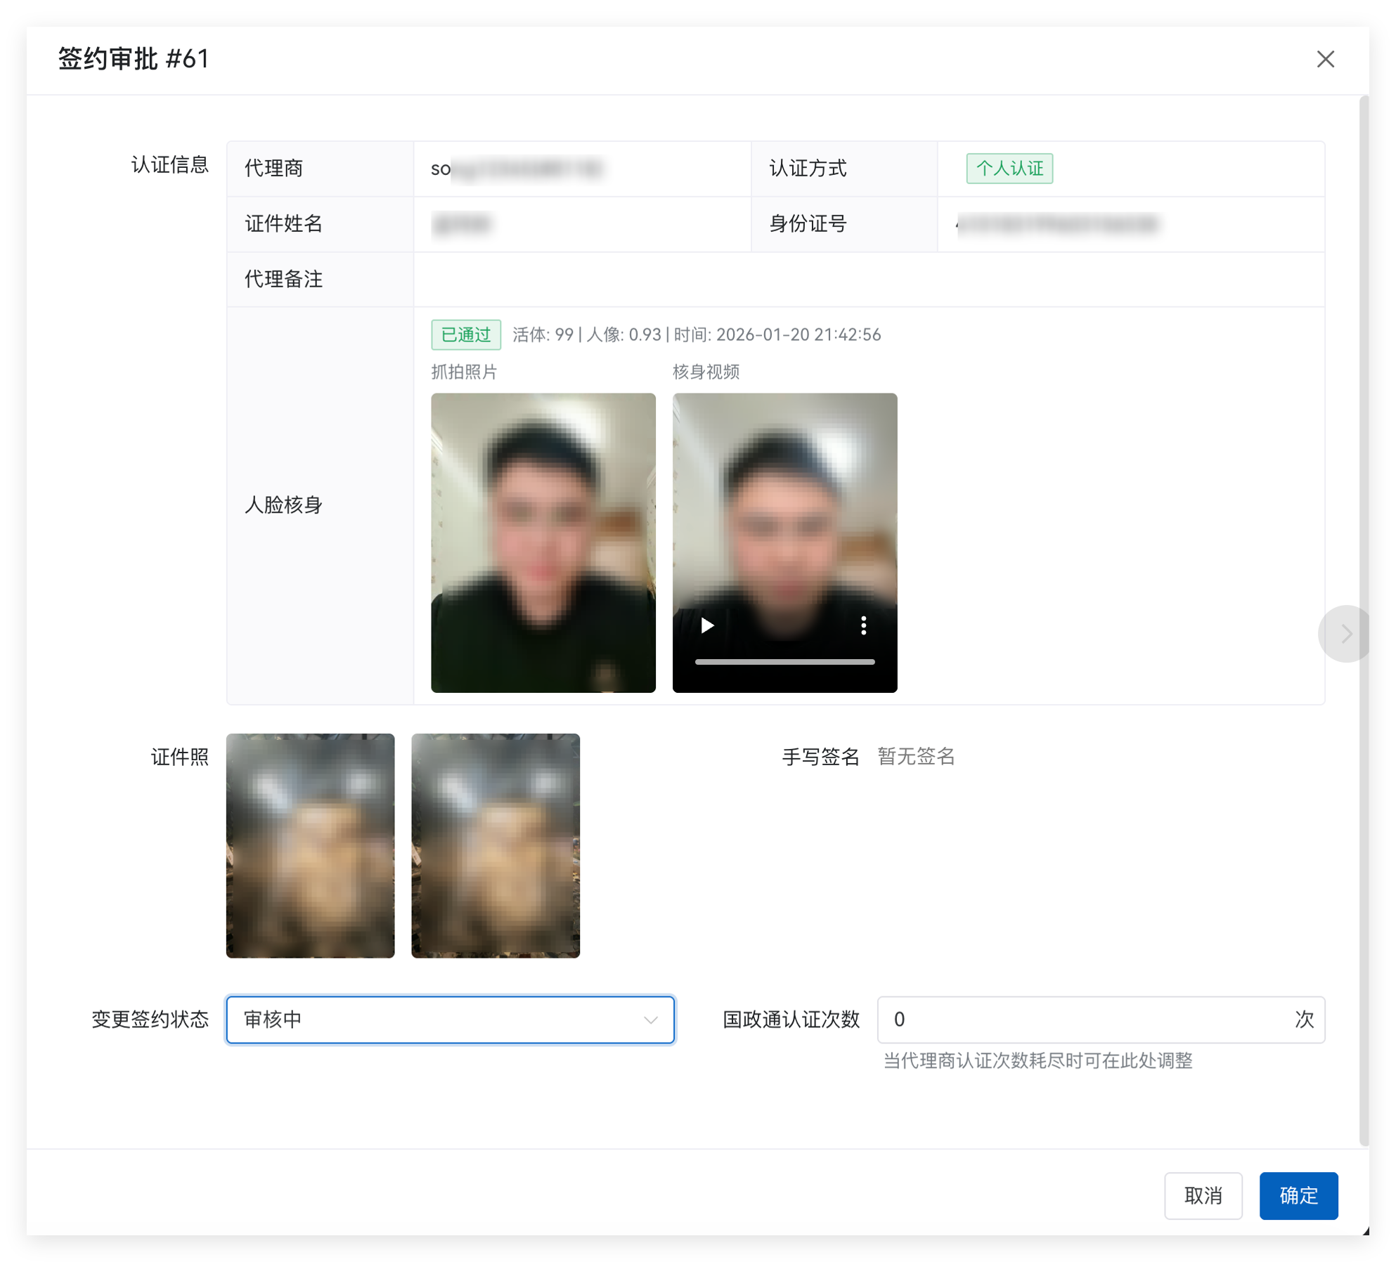Open the second 证件照 ID photo

[496, 845]
